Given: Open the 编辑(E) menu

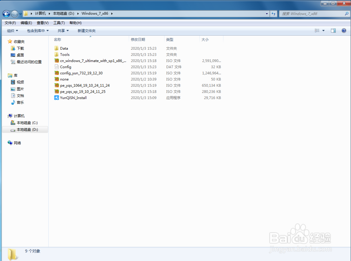Looking at the screenshot, I should point(26,23).
